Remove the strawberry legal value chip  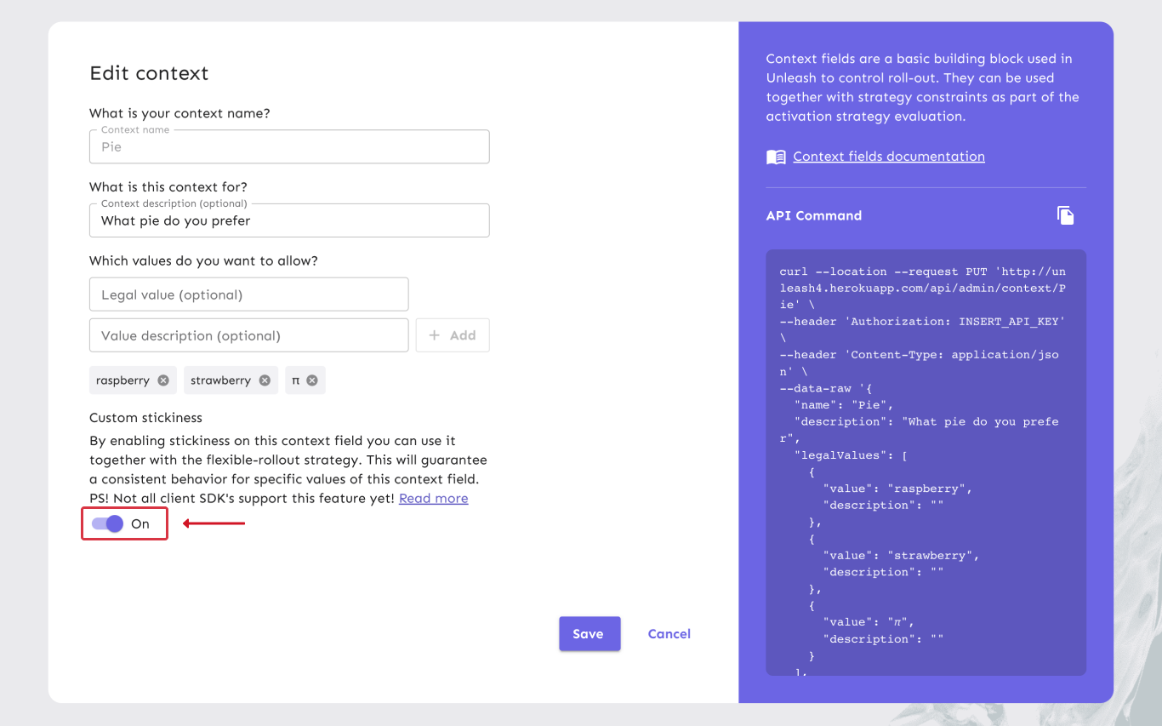(x=264, y=380)
